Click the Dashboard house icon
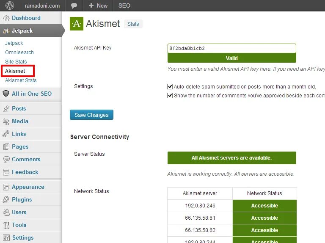Screen dimensions: 325x243 [x=6, y=18]
